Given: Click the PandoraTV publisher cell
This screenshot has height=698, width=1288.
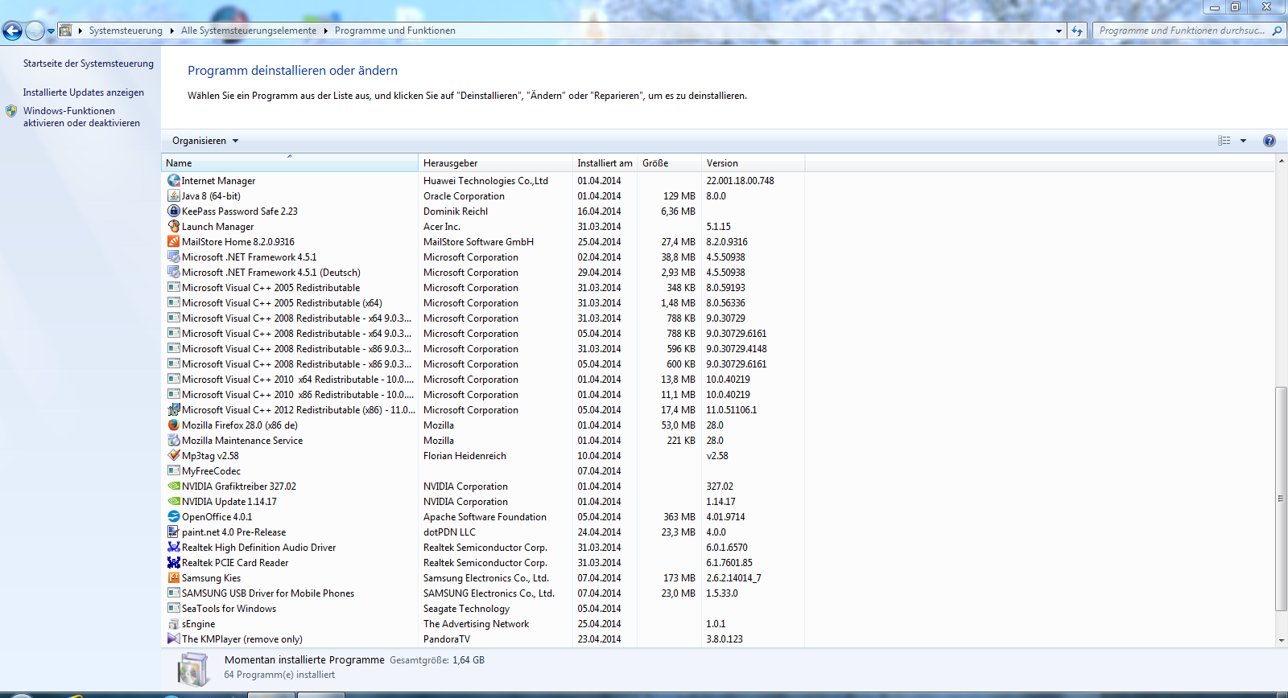Looking at the screenshot, I should click(x=447, y=639).
